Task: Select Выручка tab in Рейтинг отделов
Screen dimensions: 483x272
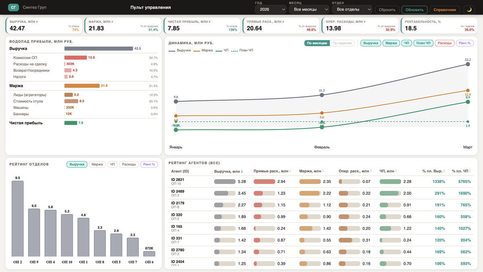Action: click(77, 164)
